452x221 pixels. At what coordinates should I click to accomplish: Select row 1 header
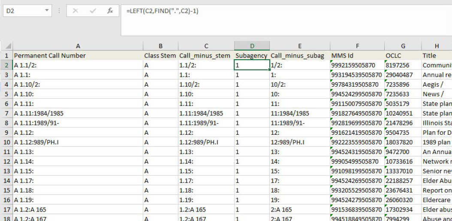[x=6, y=56]
